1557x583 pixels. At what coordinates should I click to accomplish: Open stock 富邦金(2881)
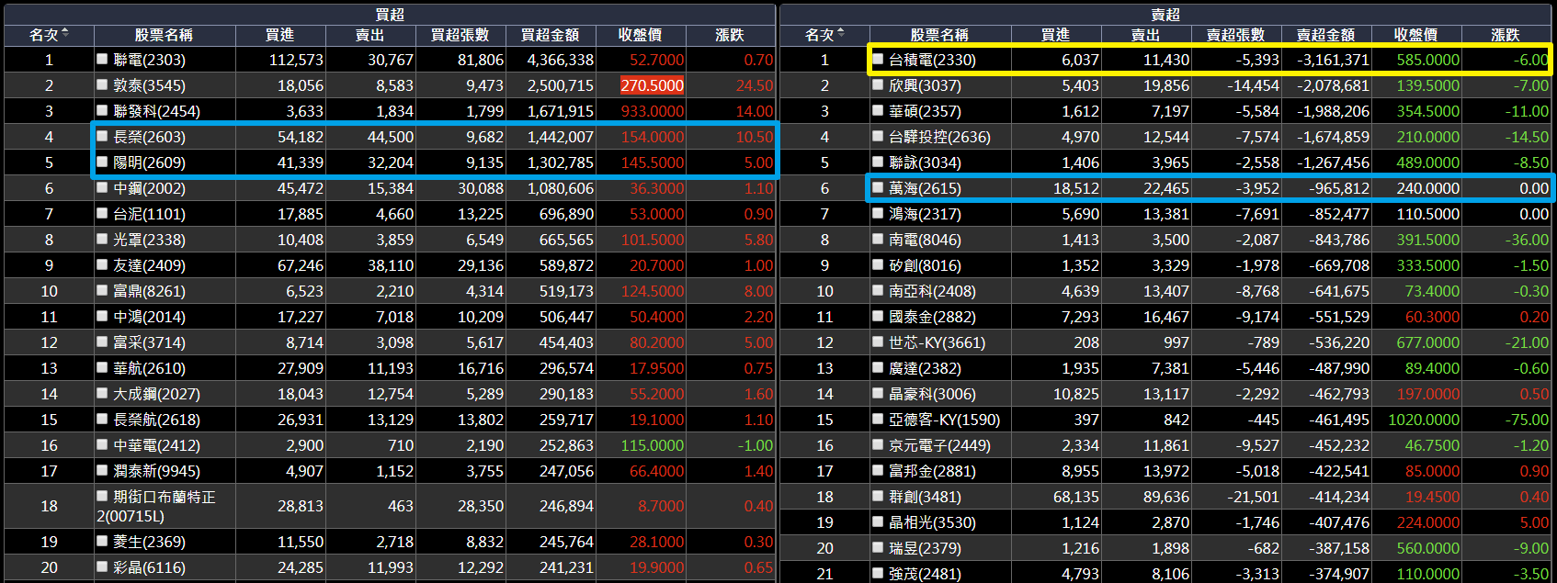click(932, 471)
